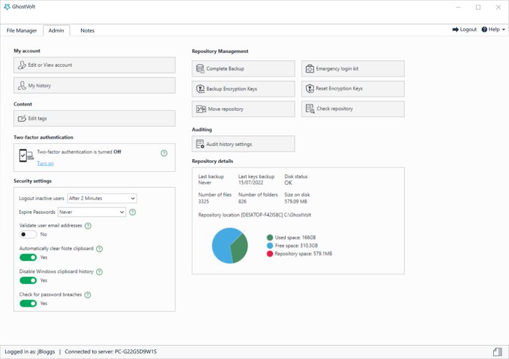Click Reset Encryption Keys button
Screen dimensions: 509x359
tap(353, 88)
